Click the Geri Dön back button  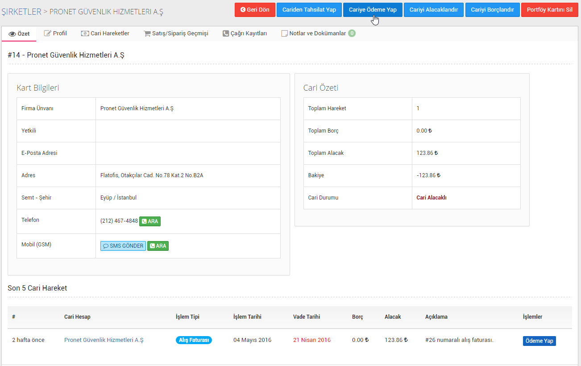[x=255, y=10]
